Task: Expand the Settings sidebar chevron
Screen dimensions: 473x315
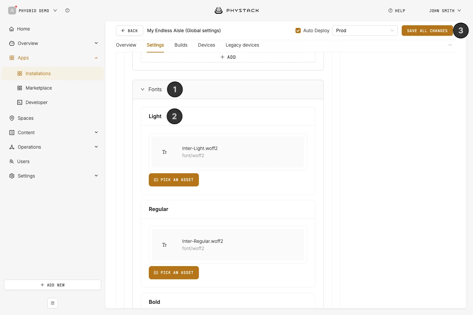Action: (96, 176)
